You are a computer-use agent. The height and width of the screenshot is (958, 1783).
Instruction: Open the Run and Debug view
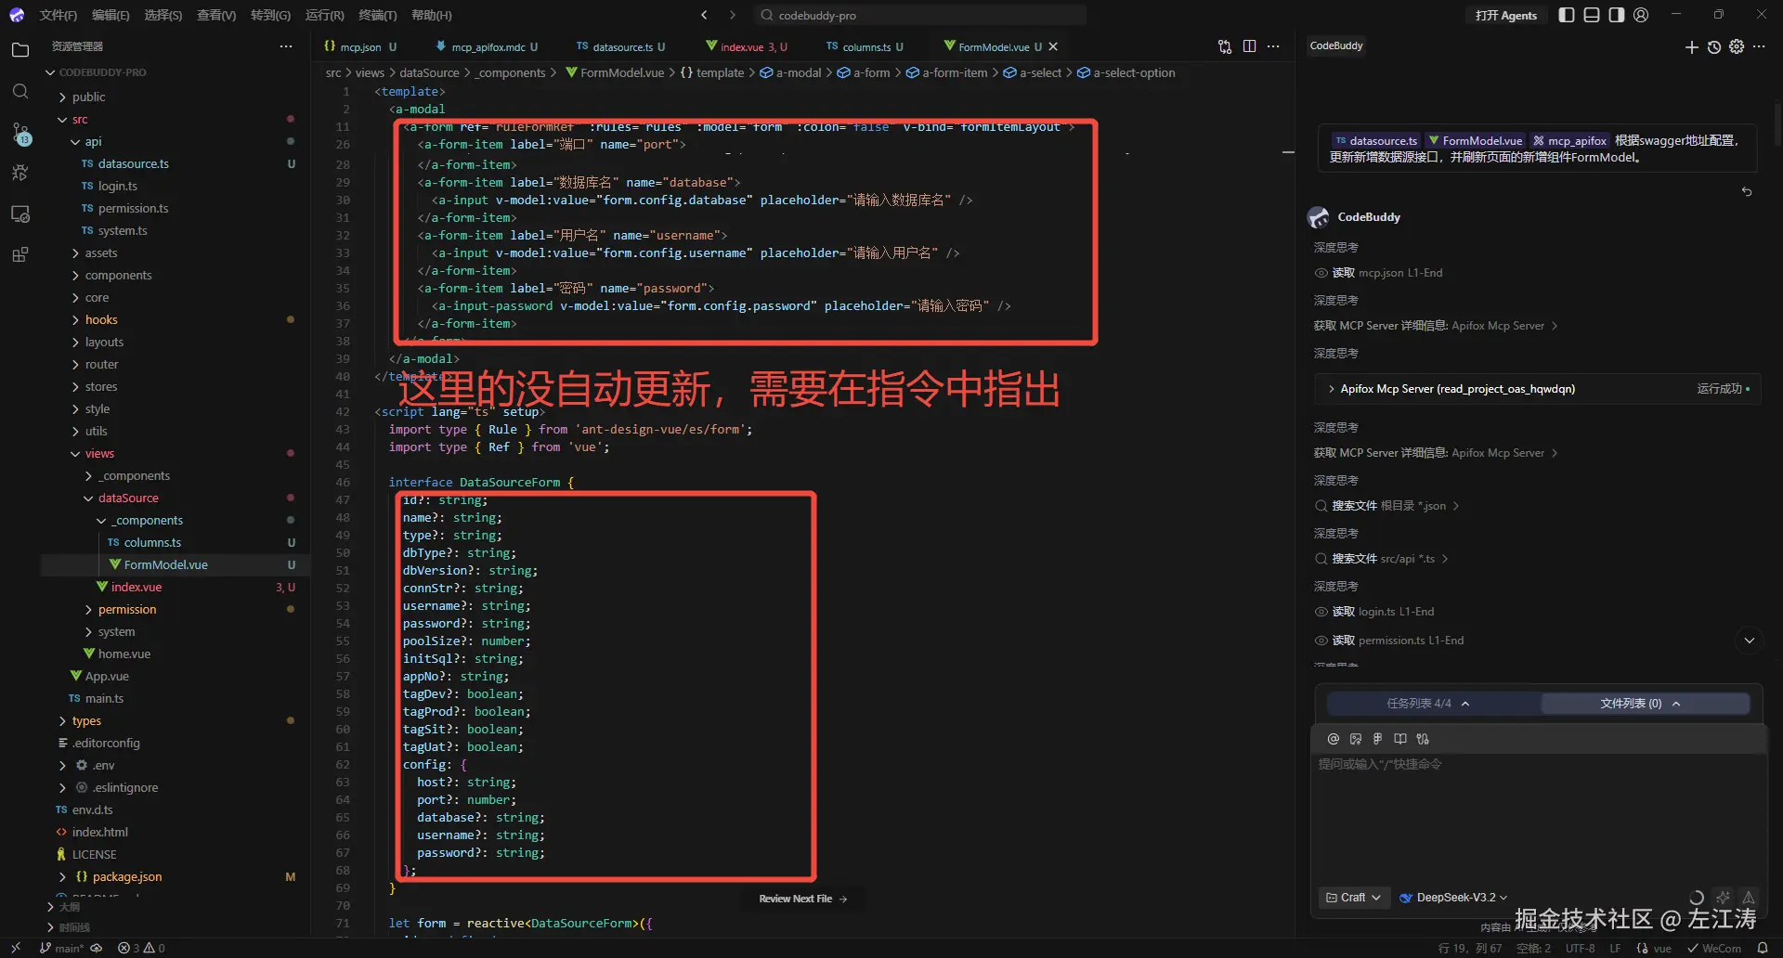coord(20,172)
